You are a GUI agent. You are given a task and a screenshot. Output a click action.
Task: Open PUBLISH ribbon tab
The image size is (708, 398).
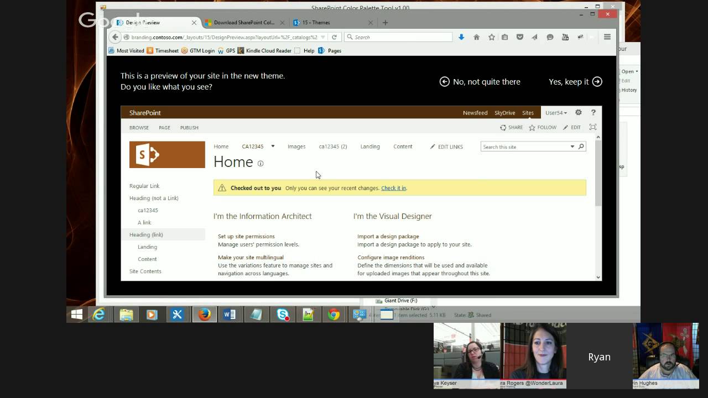(x=189, y=128)
